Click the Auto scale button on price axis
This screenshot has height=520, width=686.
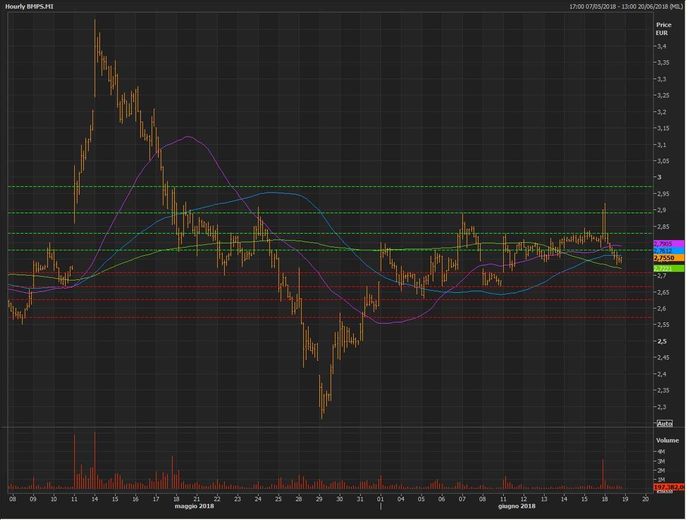tap(664, 424)
